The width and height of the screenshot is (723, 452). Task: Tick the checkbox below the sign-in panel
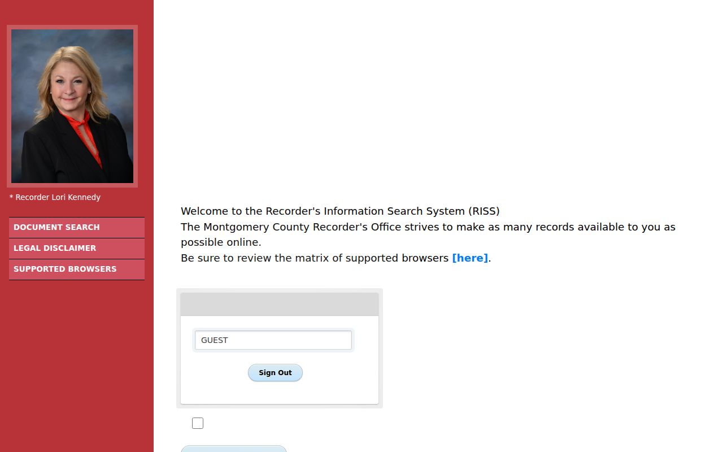pyautogui.click(x=198, y=423)
